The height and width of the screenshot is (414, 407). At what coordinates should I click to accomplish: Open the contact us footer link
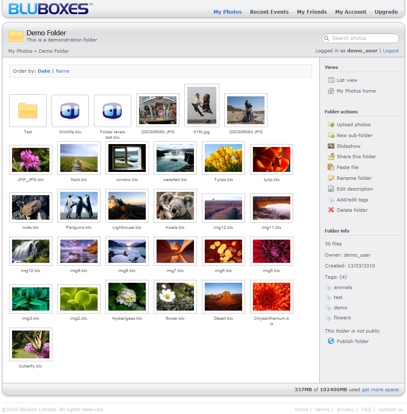point(391,409)
